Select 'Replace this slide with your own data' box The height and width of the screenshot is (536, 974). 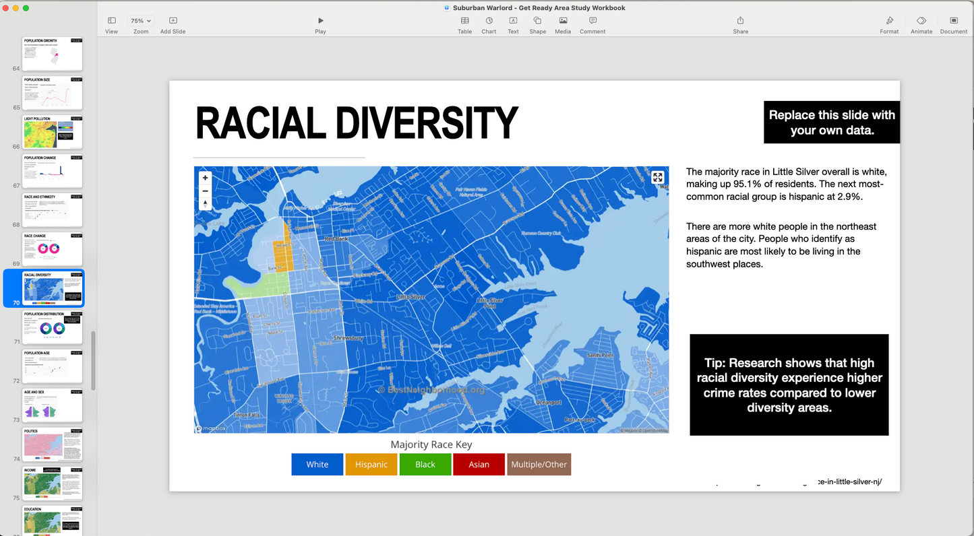832,123
